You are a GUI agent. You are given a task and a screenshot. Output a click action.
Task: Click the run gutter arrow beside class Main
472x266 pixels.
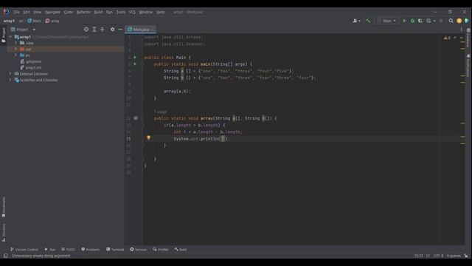point(135,58)
